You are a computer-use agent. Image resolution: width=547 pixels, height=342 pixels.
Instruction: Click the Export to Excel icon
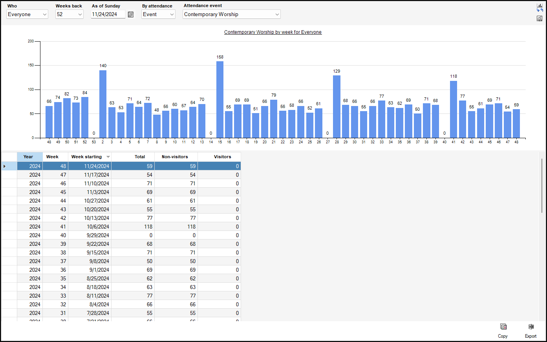pos(531,327)
